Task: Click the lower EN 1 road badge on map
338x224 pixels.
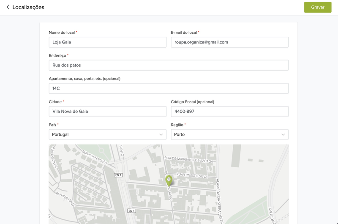Action: (131, 210)
